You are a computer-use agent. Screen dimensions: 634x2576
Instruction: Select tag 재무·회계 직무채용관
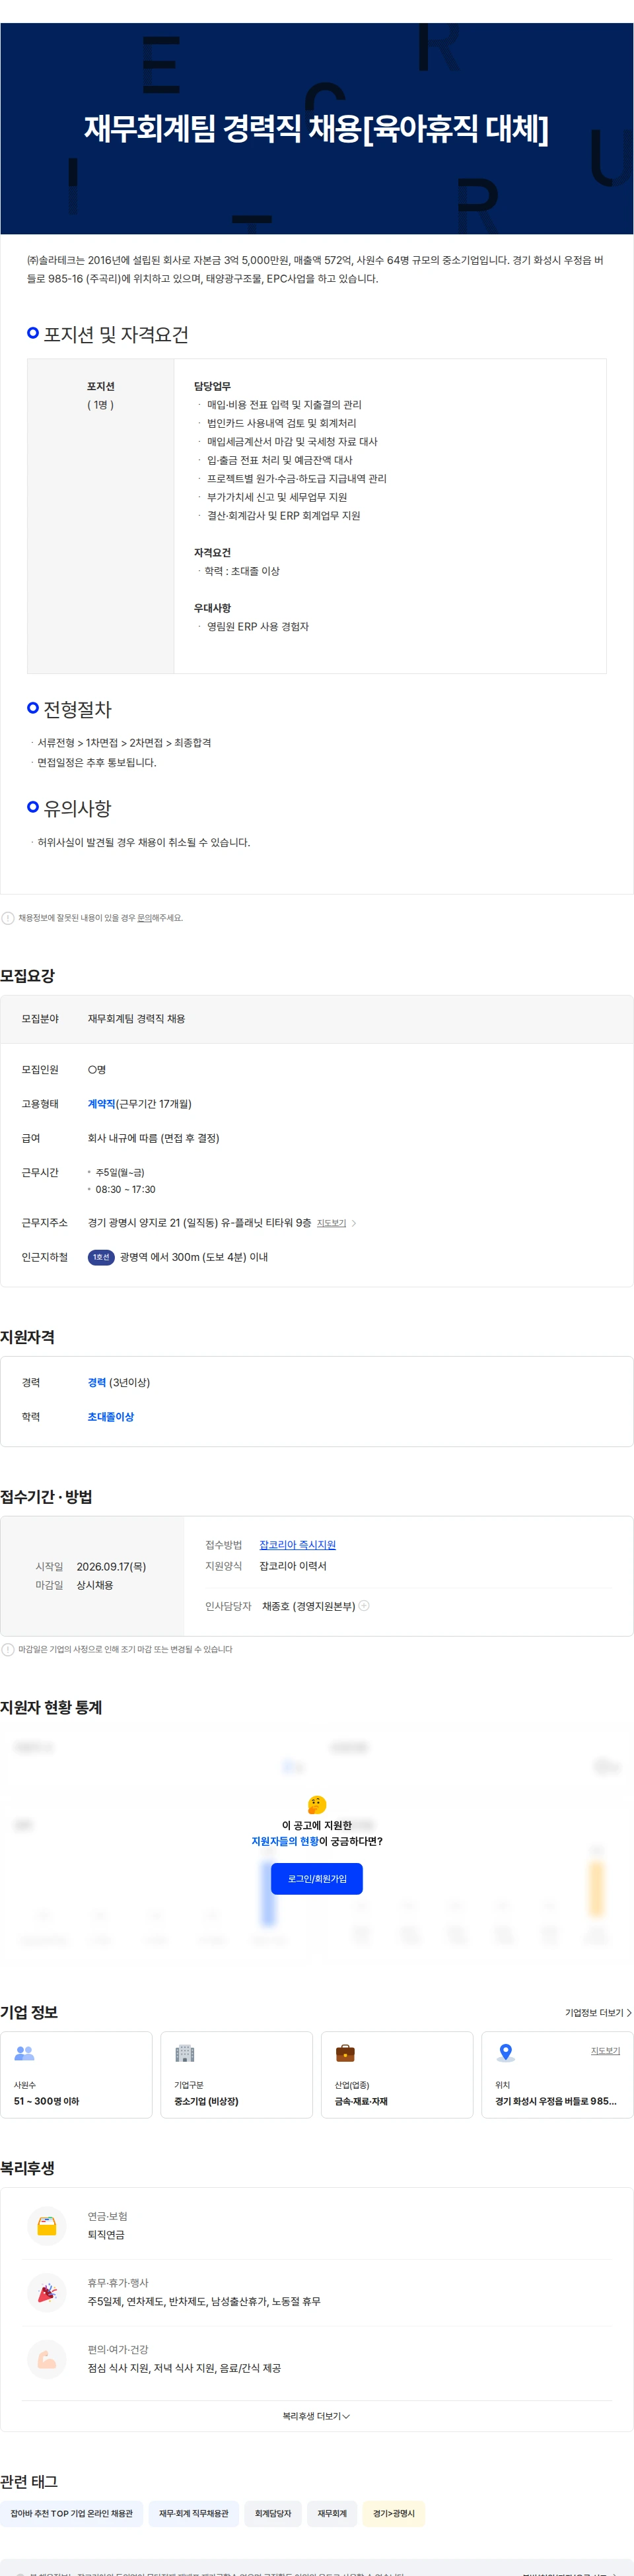point(194,2513)
